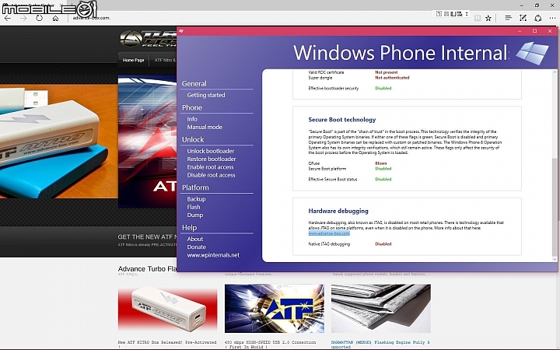This screenshot has width=560, height=350.
Task: Click Effective Secure Boot status value
Action: 383,180
